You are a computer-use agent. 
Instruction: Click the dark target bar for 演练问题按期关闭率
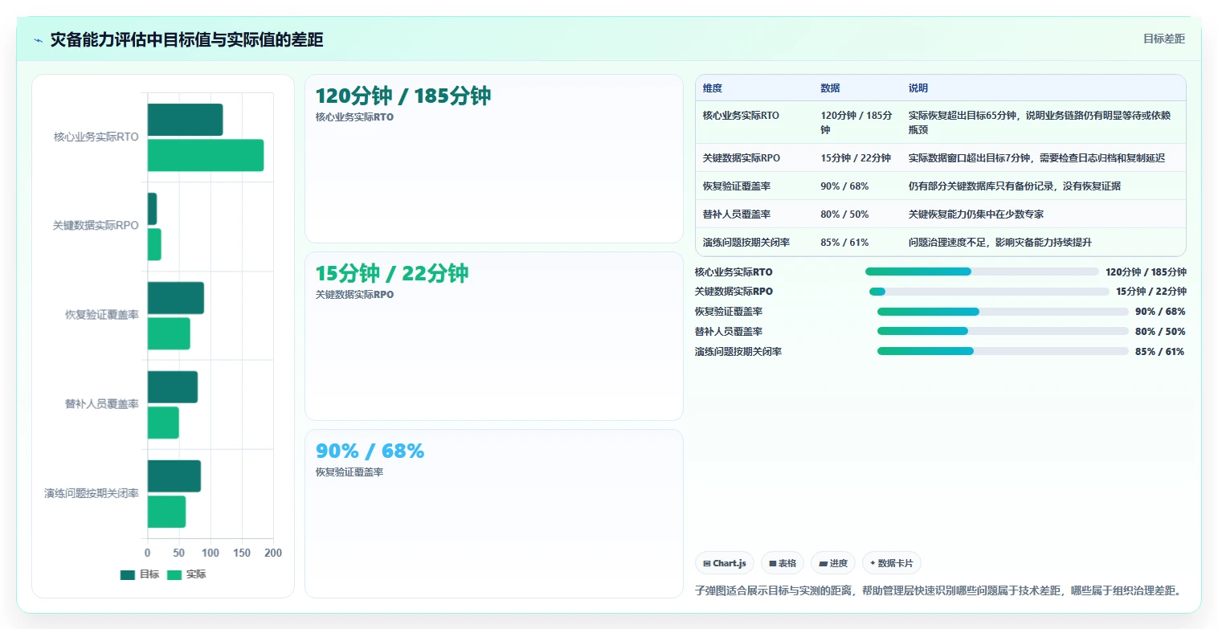(174, 476)
